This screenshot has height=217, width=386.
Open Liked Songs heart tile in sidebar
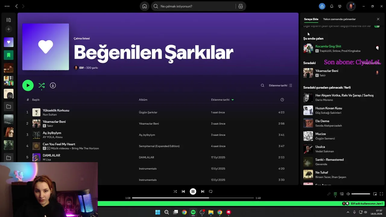pyautogui.click(x=8, y=42)
